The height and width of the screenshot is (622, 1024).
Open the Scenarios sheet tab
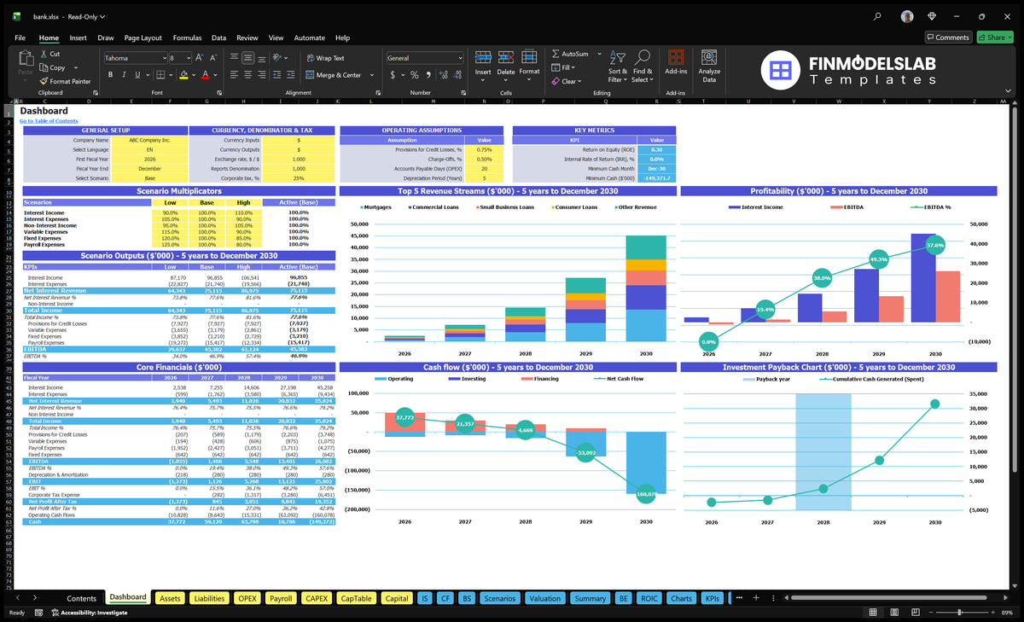(x=499, y=598)
